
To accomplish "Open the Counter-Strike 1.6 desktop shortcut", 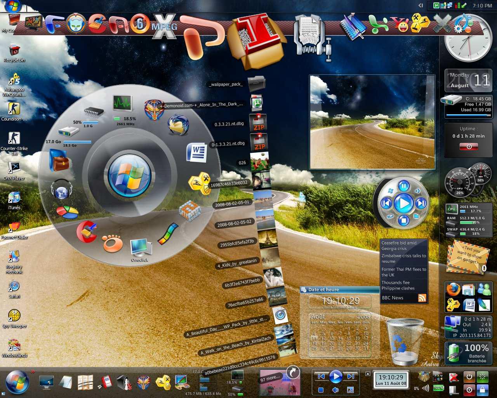I will tap(14, 143).
